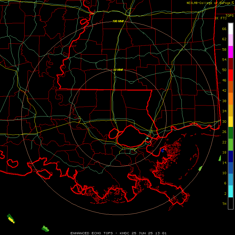Click the cyan legend swatch
This screenshot has height=235, width=235.
(231, 191)
